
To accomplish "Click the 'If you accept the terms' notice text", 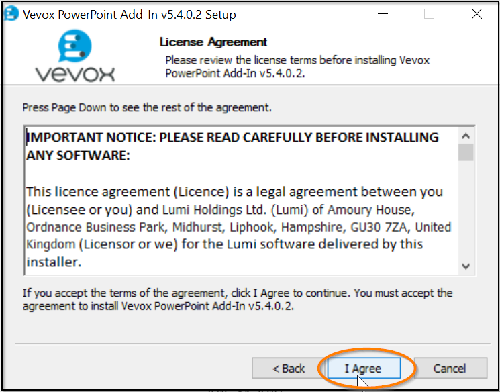I will click(x=238, y=299).
